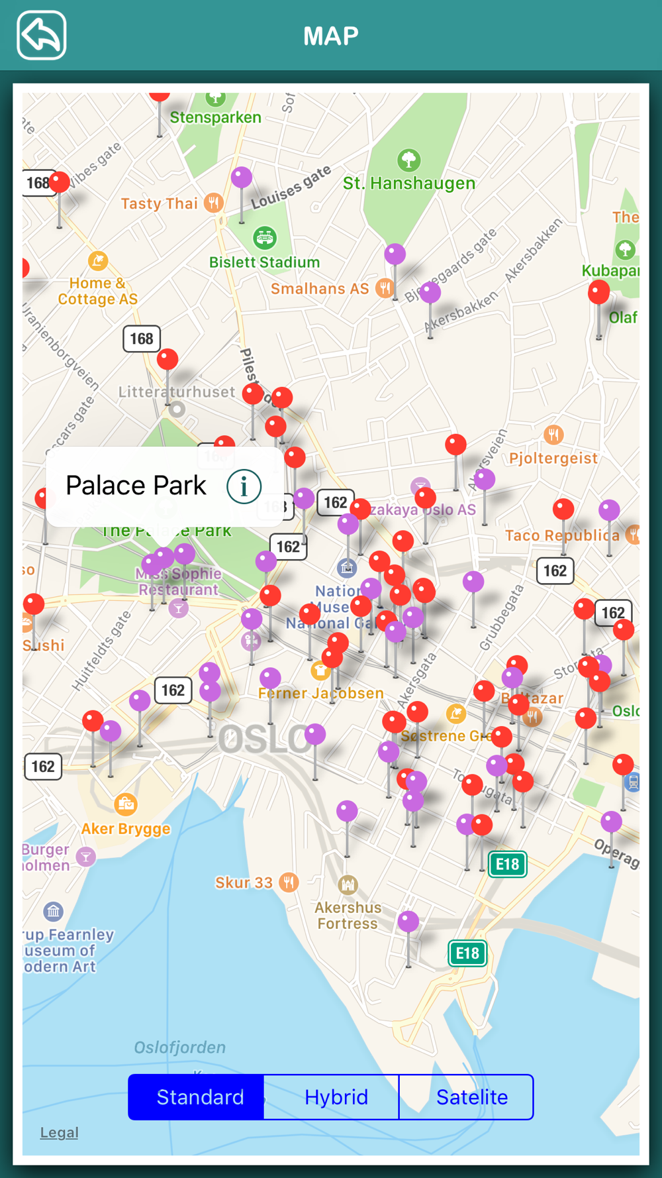Tap the Søstrene Grene shop icon

pos(455,713)
